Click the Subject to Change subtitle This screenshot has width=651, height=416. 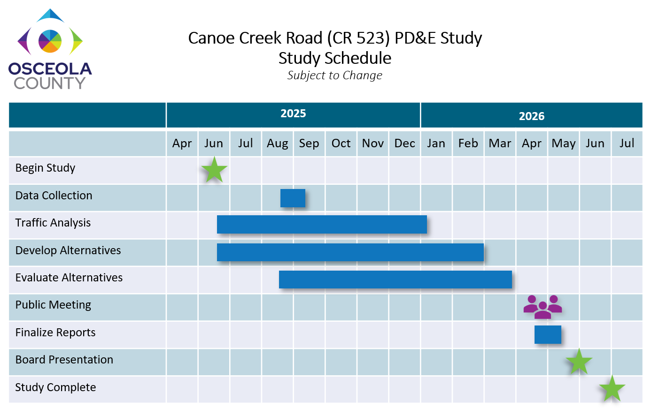coord(335,76)
